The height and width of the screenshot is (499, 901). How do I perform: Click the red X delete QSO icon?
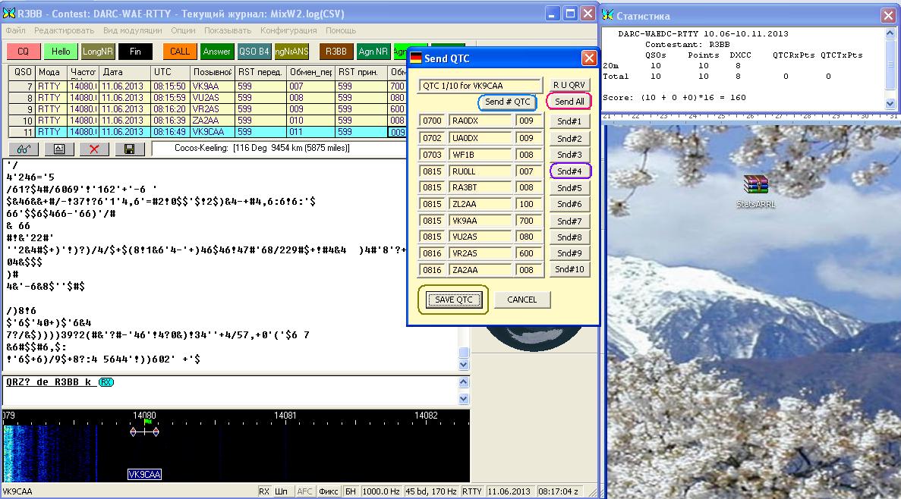(x=94, y=149)
